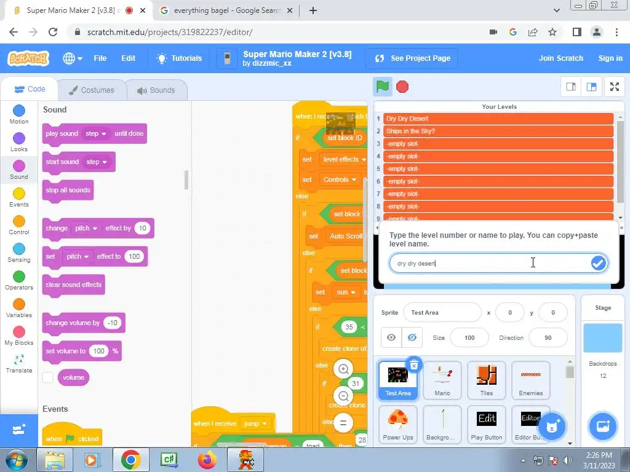Open the File menu
The width and height of the screenshot is (630, 472).
100,58
